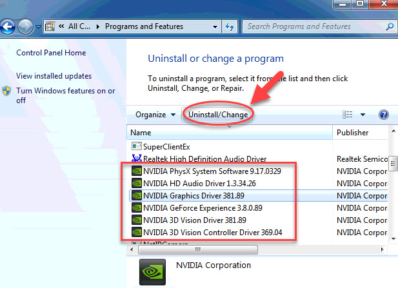Select NVIDIA 3D Vision Controller Driver 369.04

(x=213, y=232)
